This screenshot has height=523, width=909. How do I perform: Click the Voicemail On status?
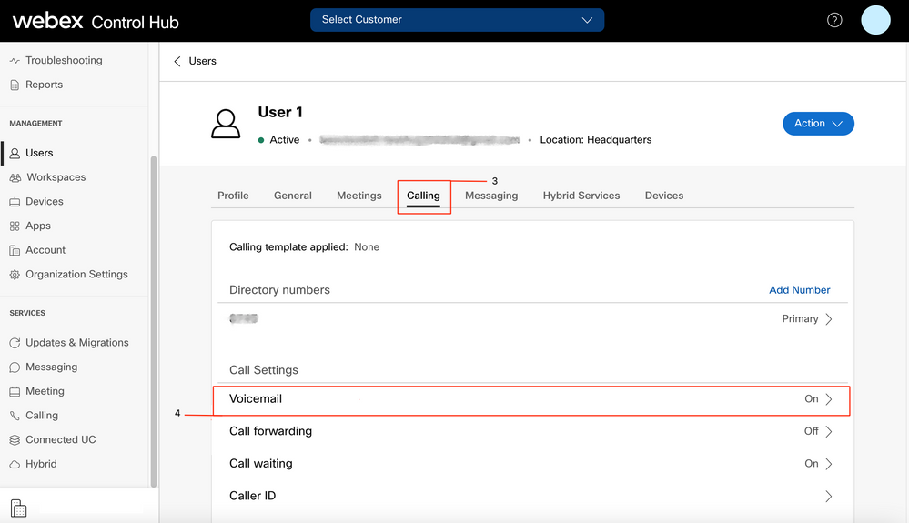tap(811, 399)
